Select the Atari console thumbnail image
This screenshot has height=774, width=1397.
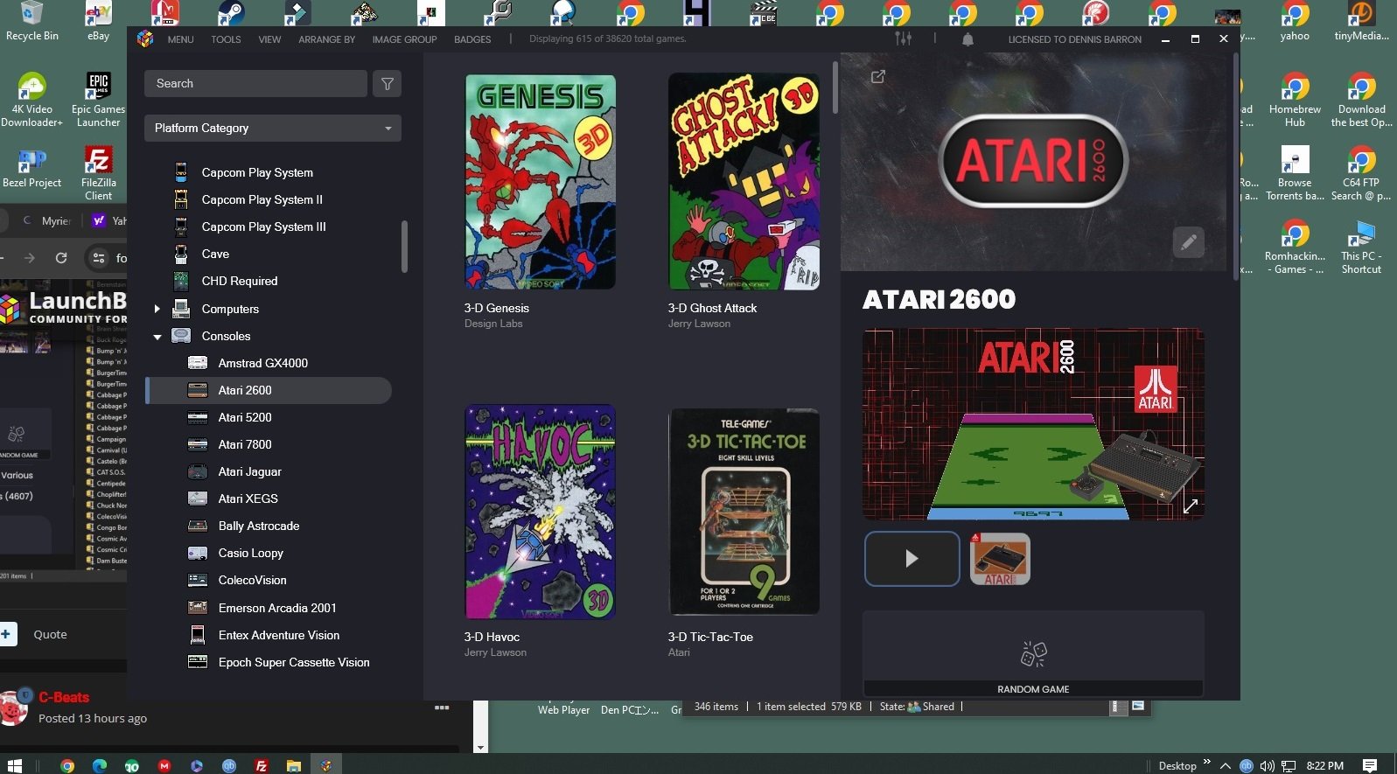pos(1000,559)
